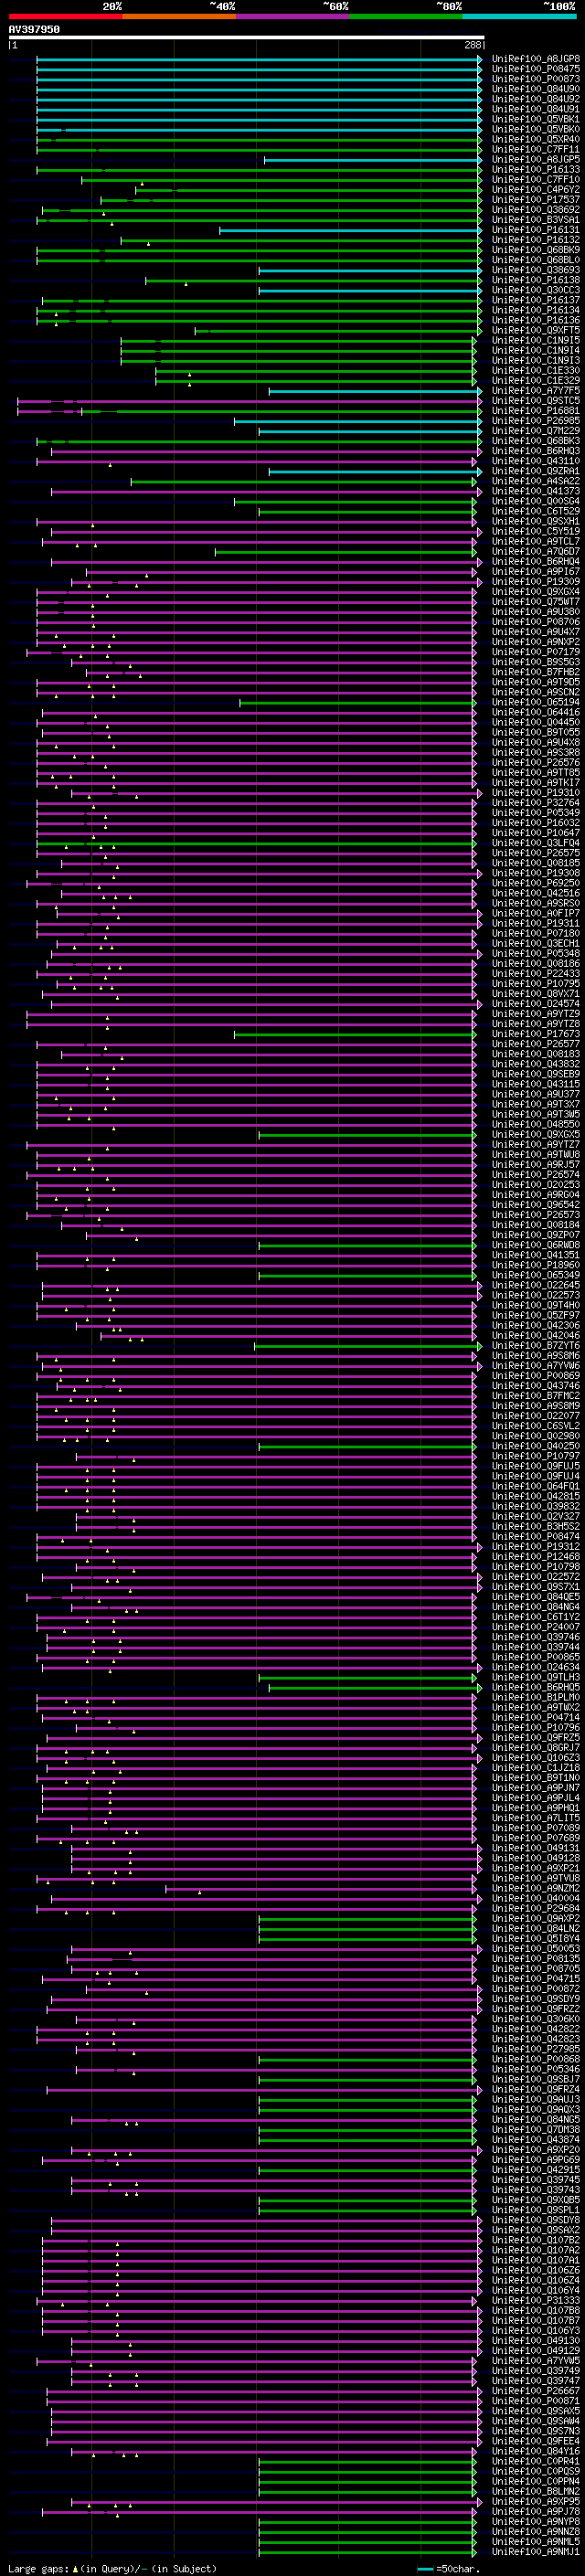Screen dimensions: 585x2576
Task: Open hit UniRef100_A9NMJ1
Action: click(536, 2551)
